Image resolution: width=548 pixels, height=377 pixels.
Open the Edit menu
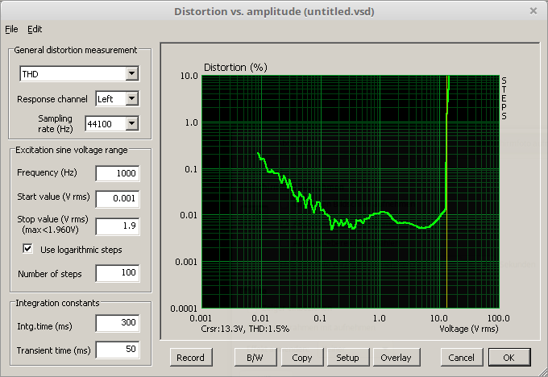pyautogui.click(x=35, y=29)
